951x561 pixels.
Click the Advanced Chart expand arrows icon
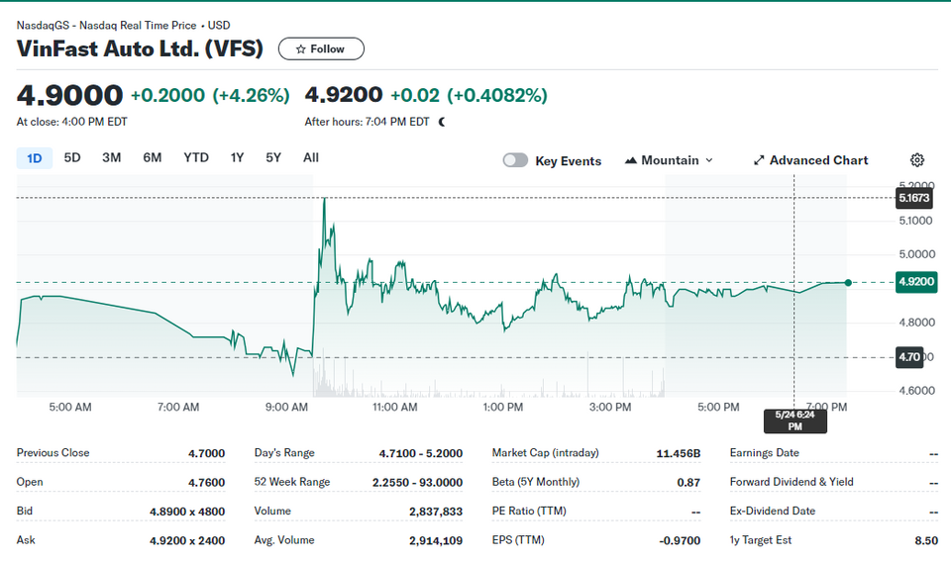coord(759,160)
